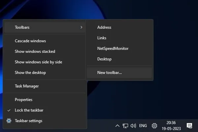Enable the Address toolbar
The width and height of the screenshot is (198, 132).
pos(119,27)
